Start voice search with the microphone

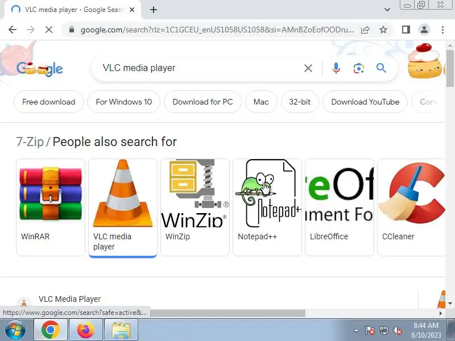click(336, 68)
